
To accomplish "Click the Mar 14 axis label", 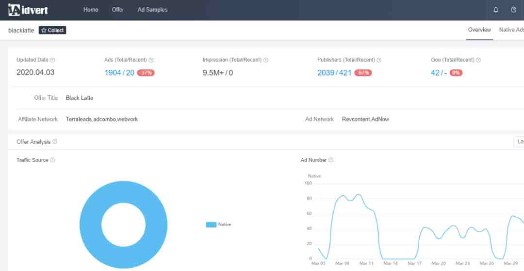I will coord(390,263).
